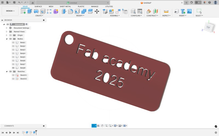Screen dimensions: 219x136
Task: Select the Fillet tool
Action: pyautogui.click(x=71, y=11)
